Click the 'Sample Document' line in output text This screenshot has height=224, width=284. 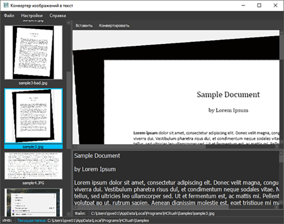[97, 156]
